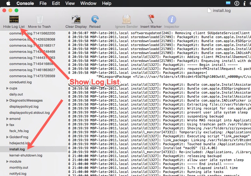Click the GoldenFrog folder label
The image size is (251, 176).
pyautogui.click(x=19, y=137)
